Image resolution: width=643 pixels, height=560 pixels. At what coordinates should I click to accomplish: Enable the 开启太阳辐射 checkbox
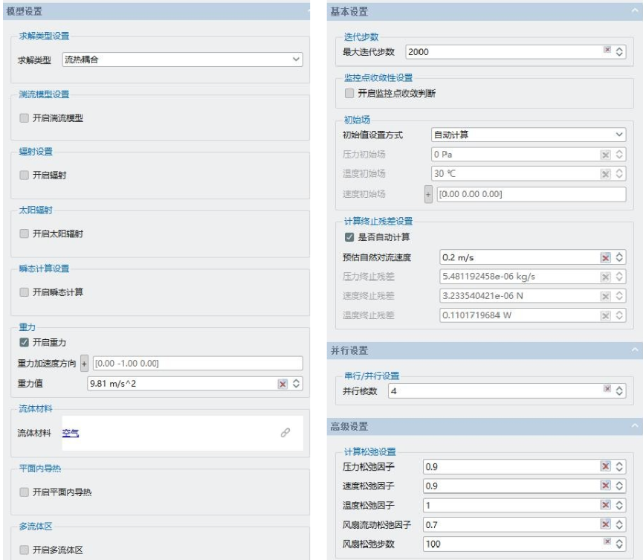25,234
